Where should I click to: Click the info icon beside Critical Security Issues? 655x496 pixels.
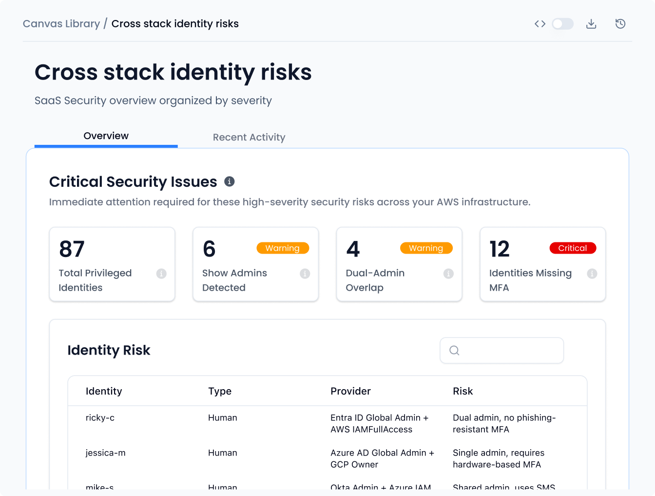(230, 181)
